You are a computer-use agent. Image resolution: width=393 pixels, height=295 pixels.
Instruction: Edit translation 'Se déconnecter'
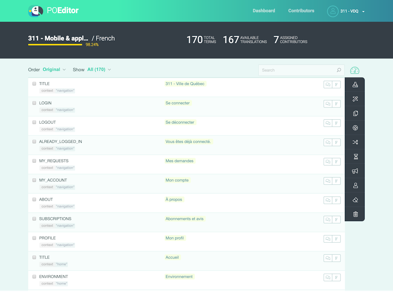pyautogui.click(x=180, y=122)
